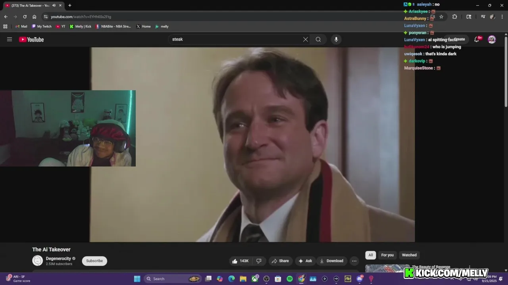Open the melly bookmark
The height and width of the screenshot is (285, 508).
(162, 27)
